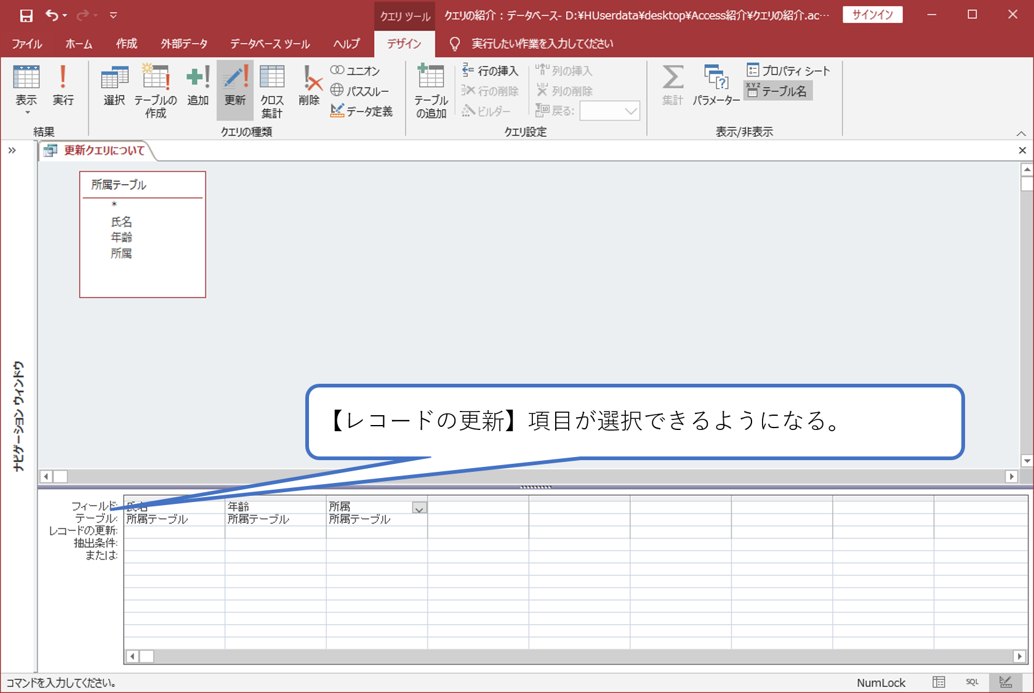This screenshot has width=1034, height=693.
Task: Open the パラメーター dialog
Action: 716,85
